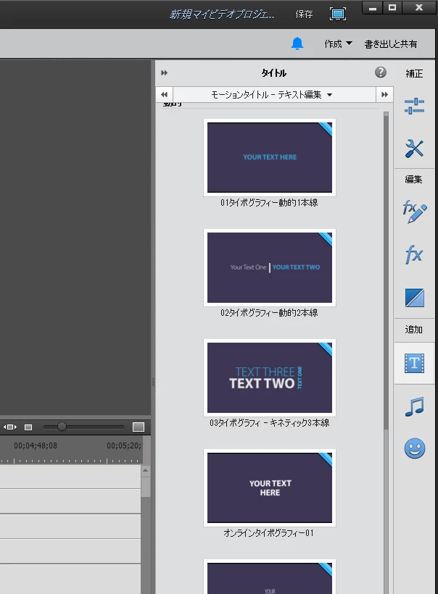438x594 pixels.
Task: Click the 00;04;48;08 timeline ruler mark
Action: [x=36, y=445]
